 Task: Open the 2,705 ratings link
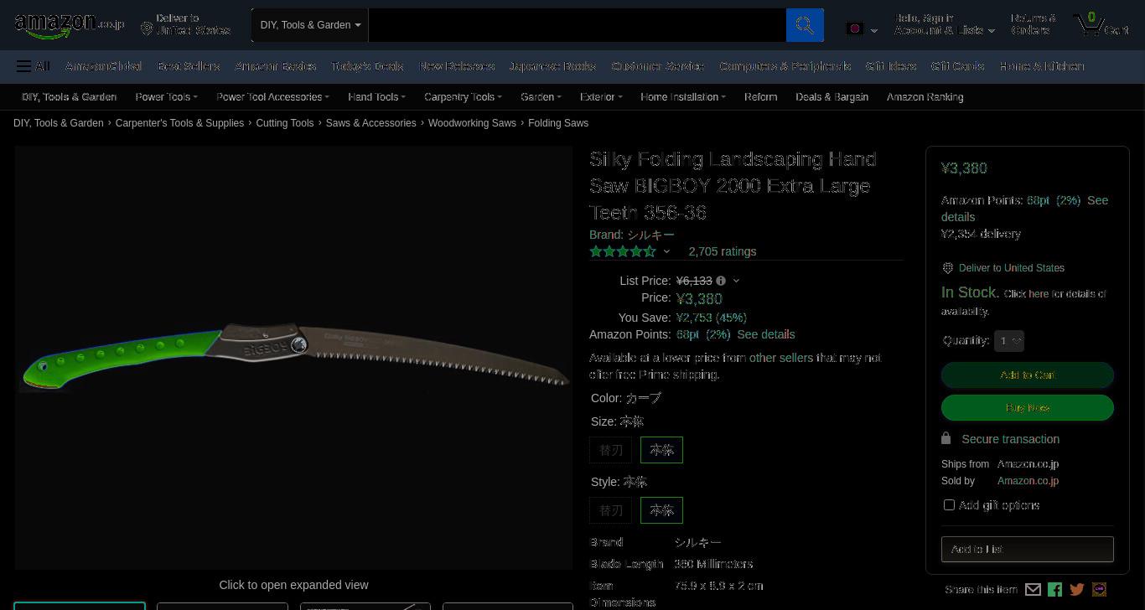pyautogui.click(x=723, y=251)
